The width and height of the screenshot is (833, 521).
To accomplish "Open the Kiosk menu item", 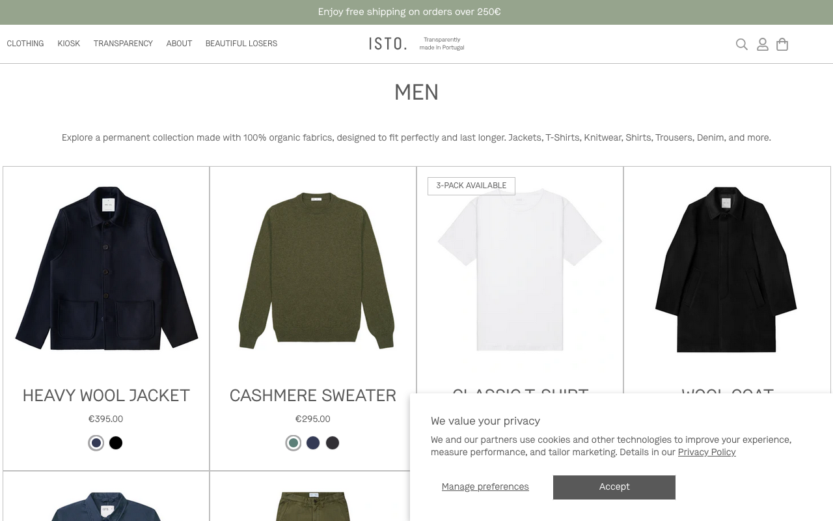I will 68,44.
